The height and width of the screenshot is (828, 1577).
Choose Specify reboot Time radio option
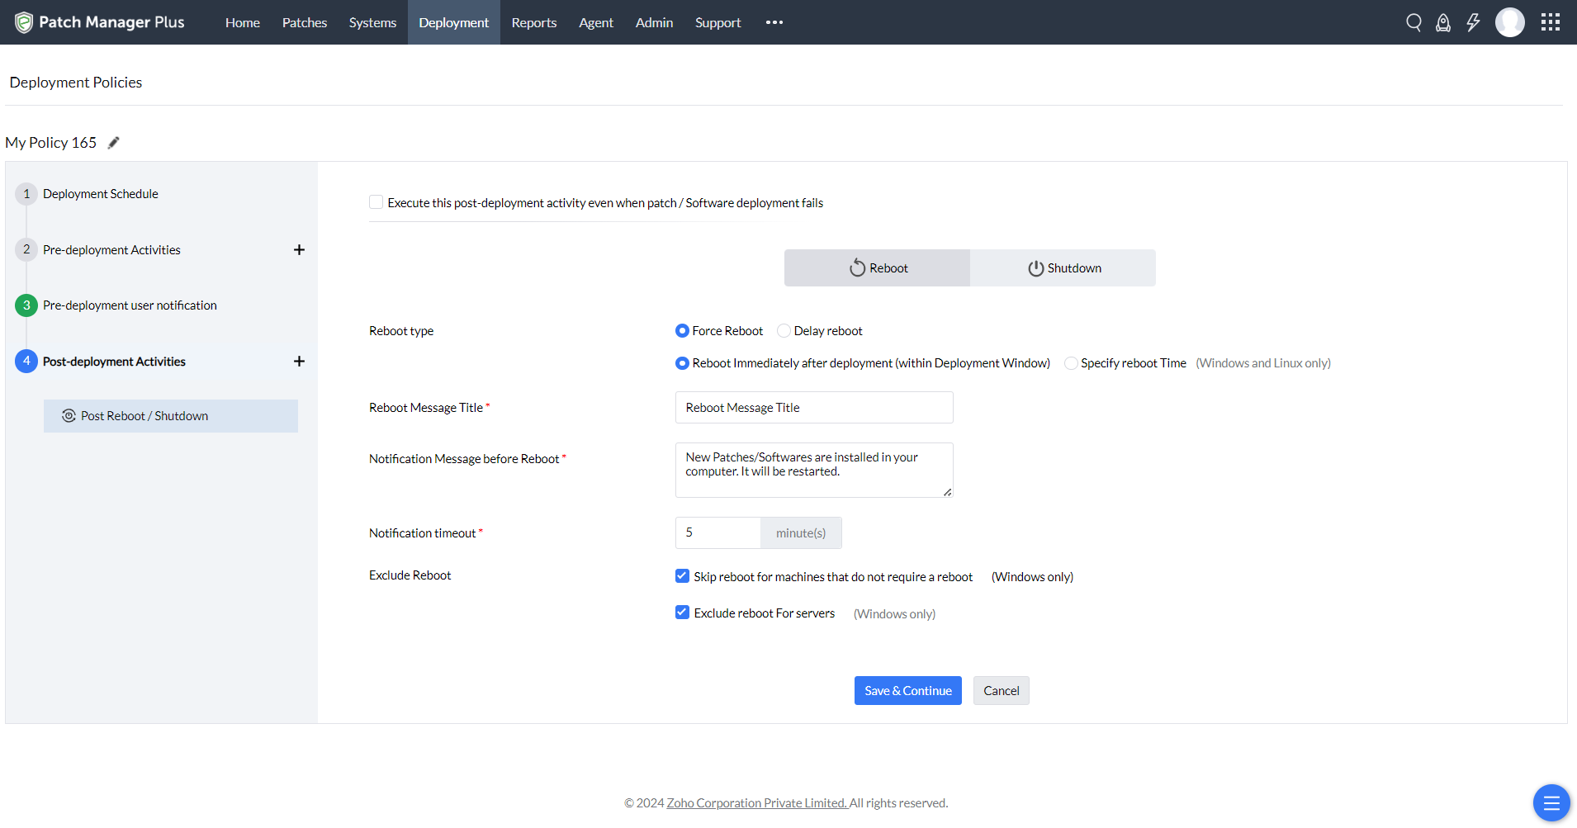point(1071,363)
